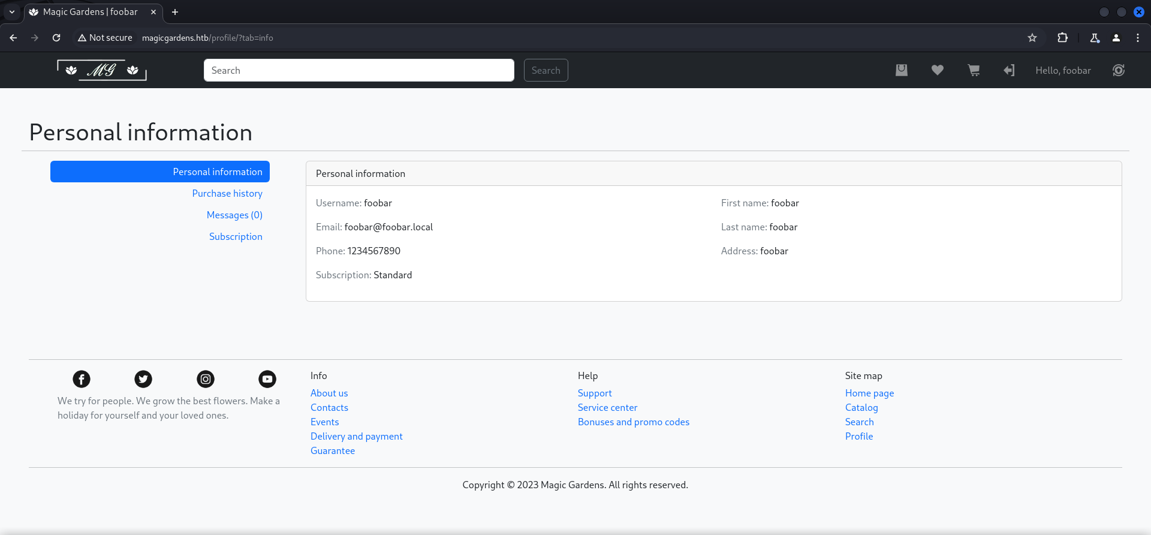Screen dimensions: 1151x535
Task: Switch to the Purchase history tab
Action: [227, 193]
